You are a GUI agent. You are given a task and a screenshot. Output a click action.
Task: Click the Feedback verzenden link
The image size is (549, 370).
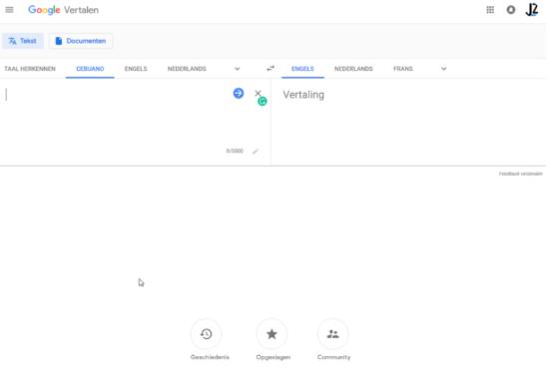(521, 174)
